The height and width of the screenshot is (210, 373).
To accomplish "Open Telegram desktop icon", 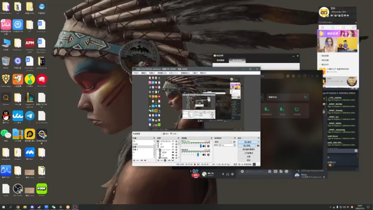I will 30,117.
